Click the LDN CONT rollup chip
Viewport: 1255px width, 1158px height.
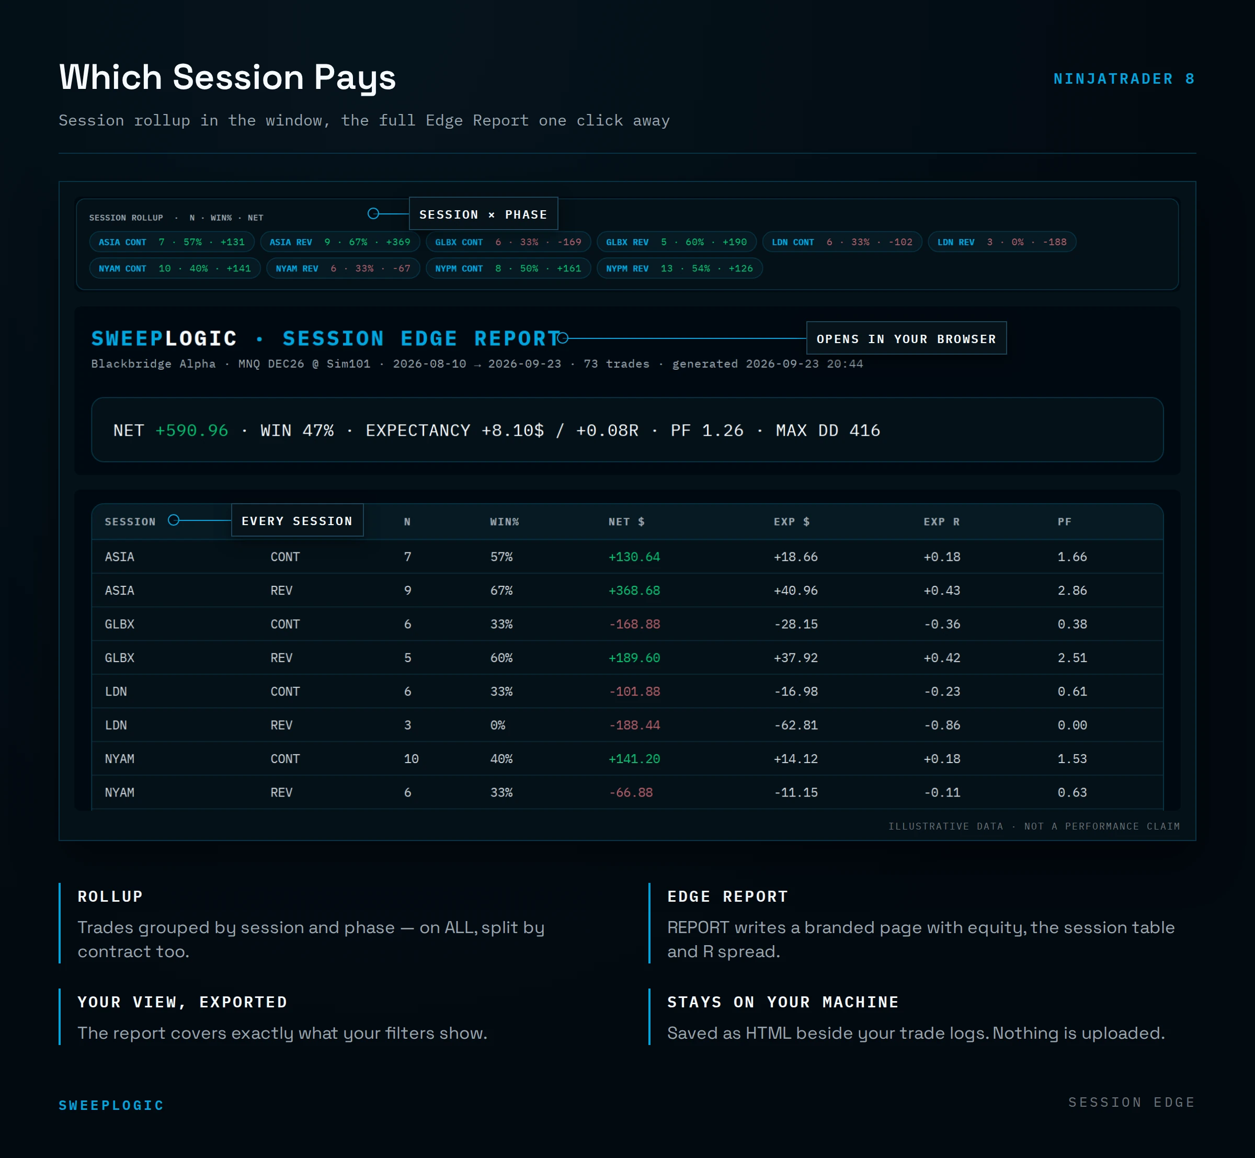click(x=841, y=242)
